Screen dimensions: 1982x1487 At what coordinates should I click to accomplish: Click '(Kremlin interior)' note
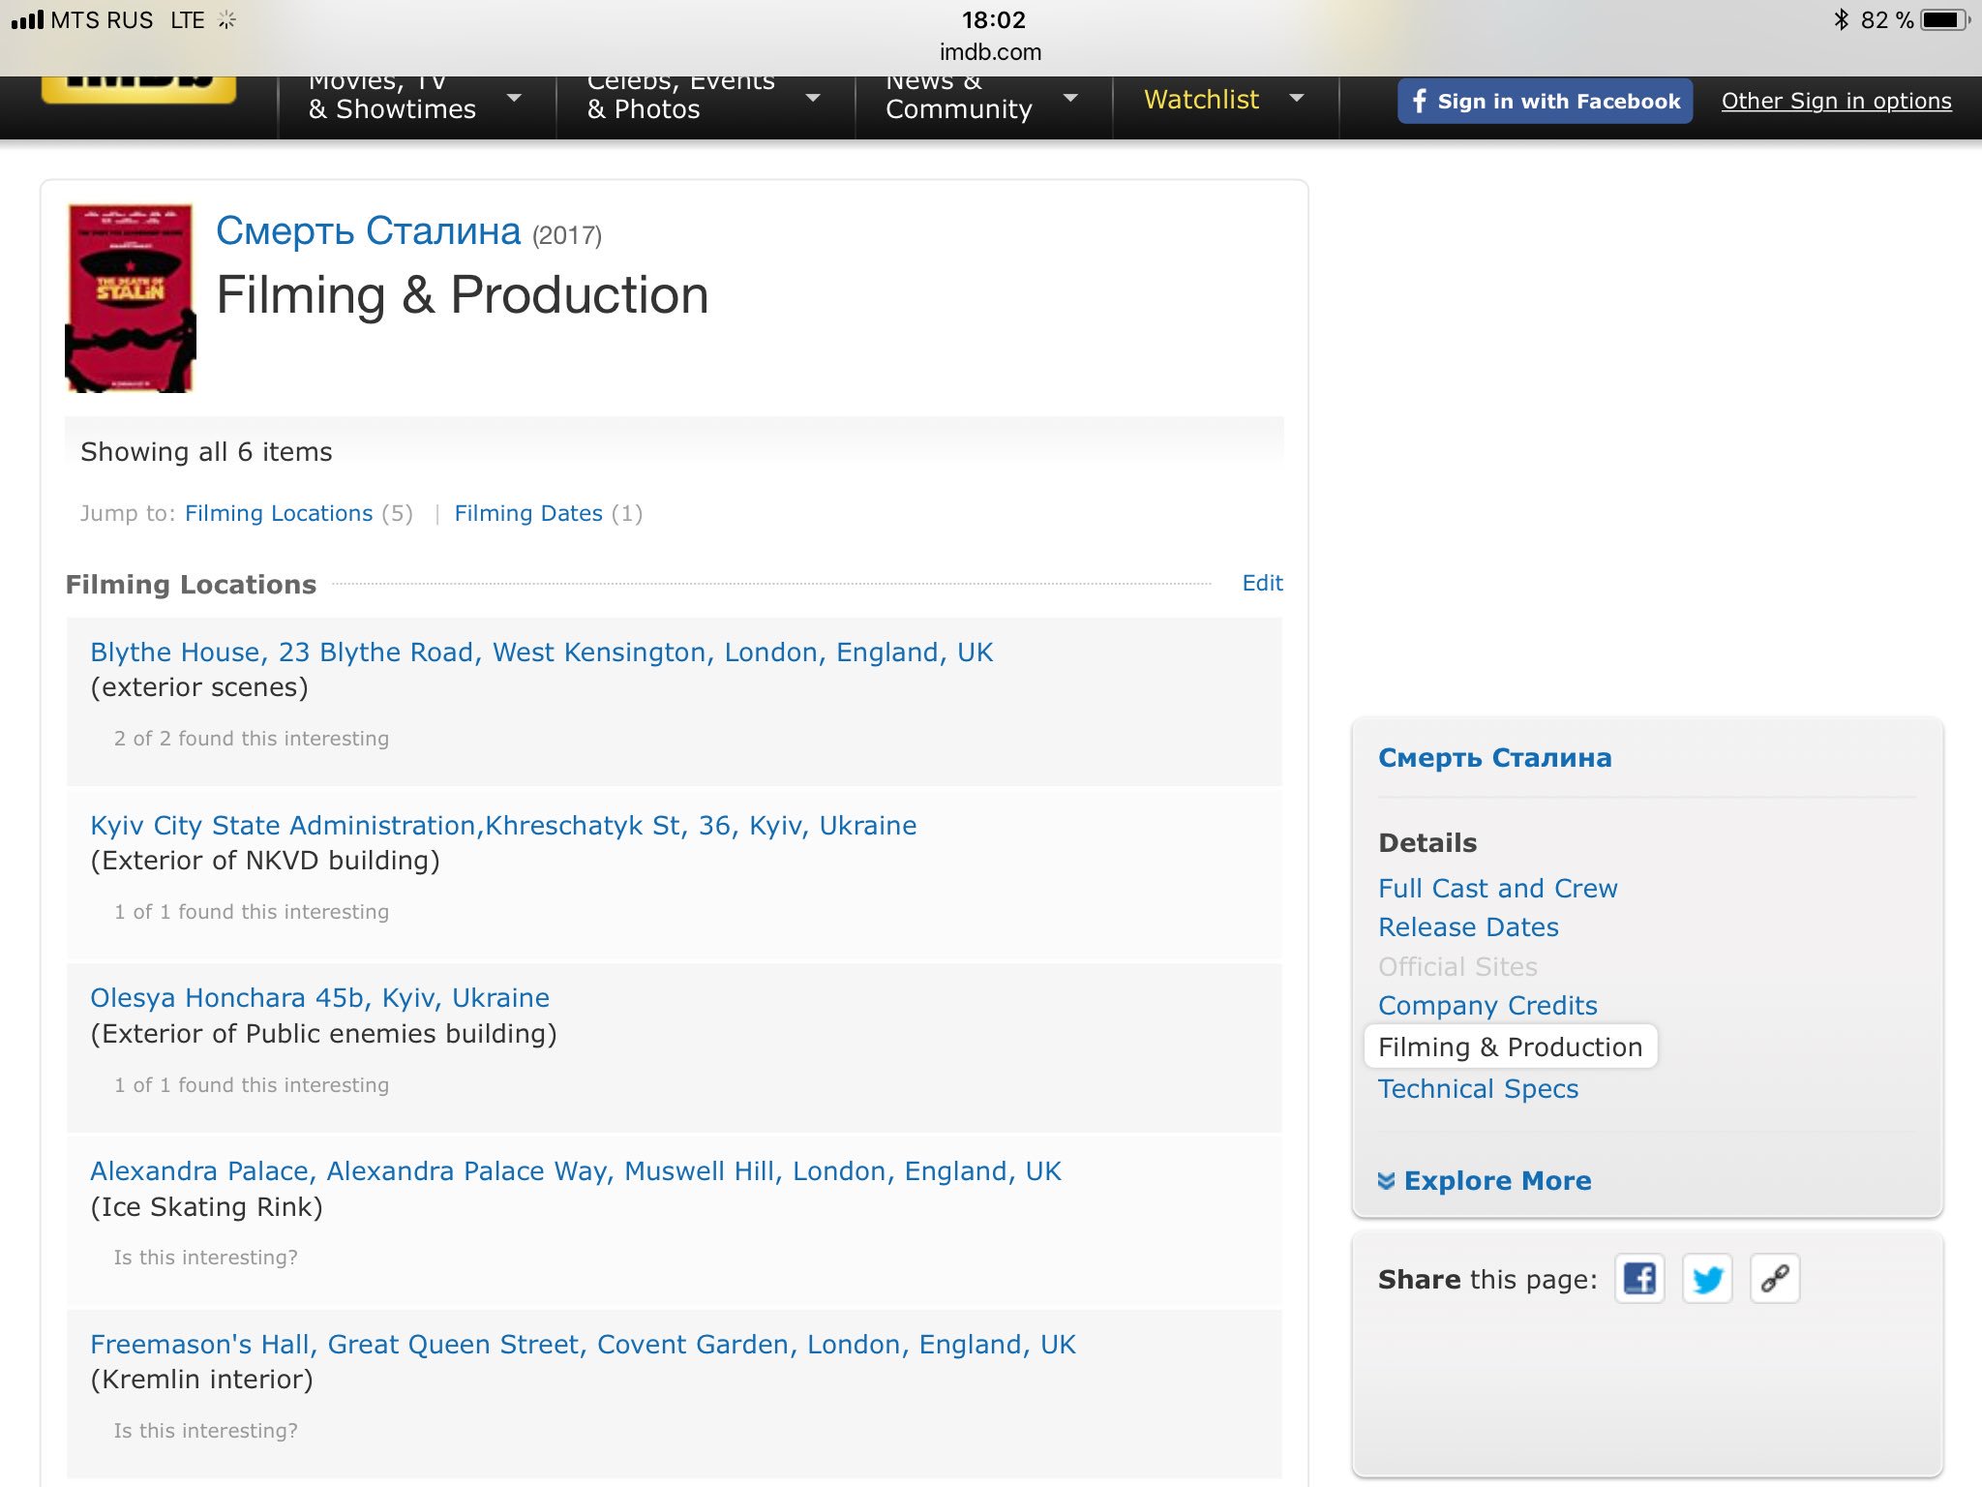201,1380
